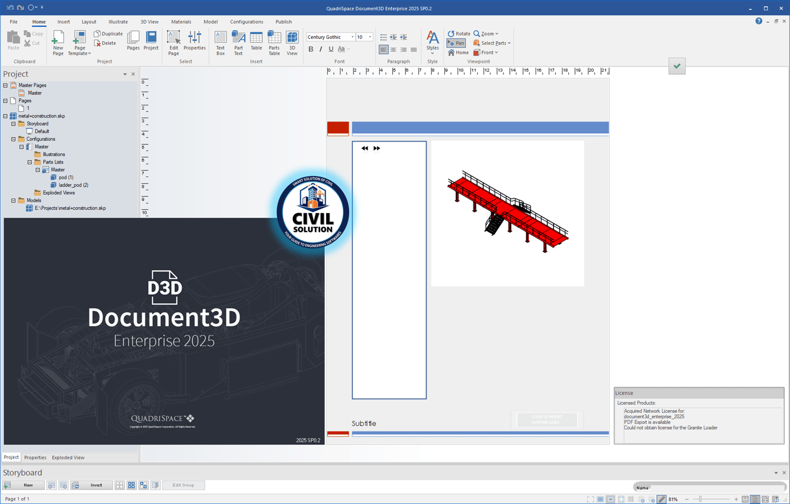Click the zoom out minus button
The height and width of the screenshot is (504, 790).
pos(687,499)
